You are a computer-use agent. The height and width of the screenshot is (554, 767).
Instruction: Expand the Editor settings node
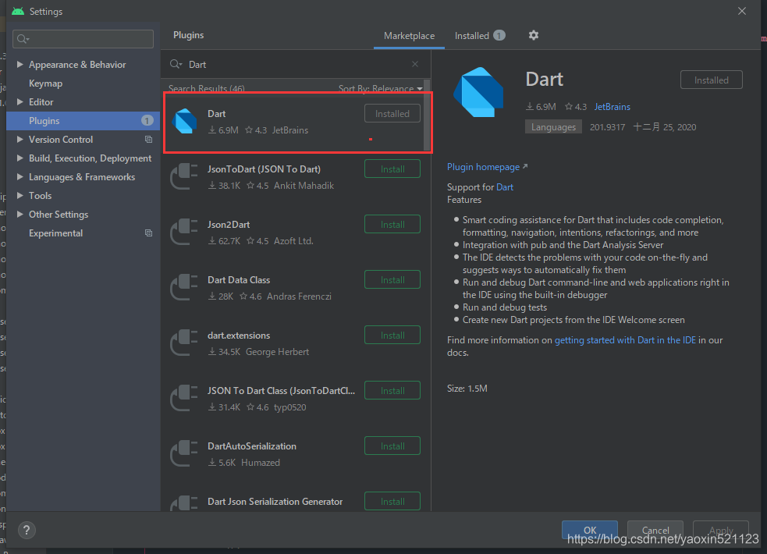(x=20, y=101)
